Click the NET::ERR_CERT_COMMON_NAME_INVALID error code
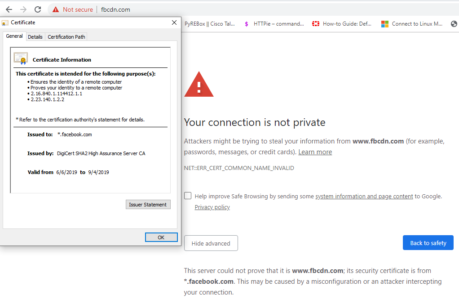The width and height of the screenshot is (459, 304). pos(239,168)
